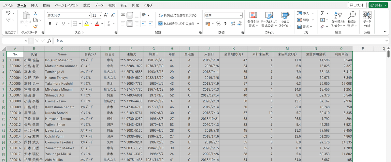391x162 pixels.
Task: Click the AutoSum sigma icon
Action: pos(323,13)
